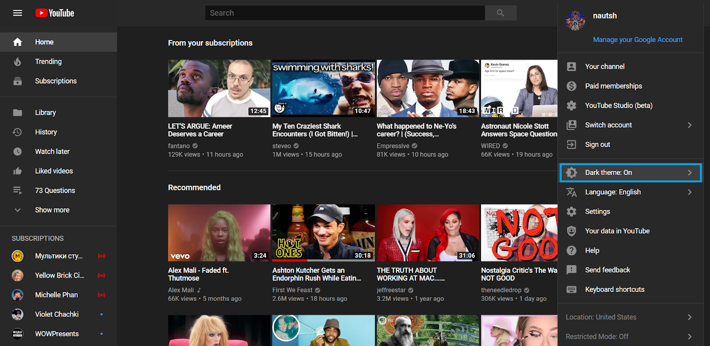710x346 pixels.
Task: Open Help menu item
Action: (631, 250)
